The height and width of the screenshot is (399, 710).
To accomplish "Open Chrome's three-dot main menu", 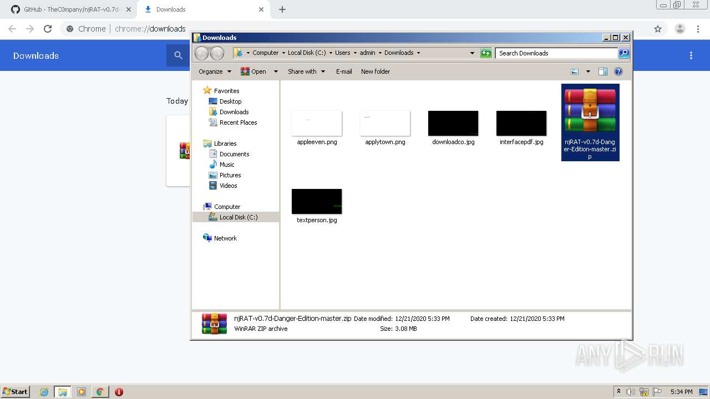I will 698,29.
